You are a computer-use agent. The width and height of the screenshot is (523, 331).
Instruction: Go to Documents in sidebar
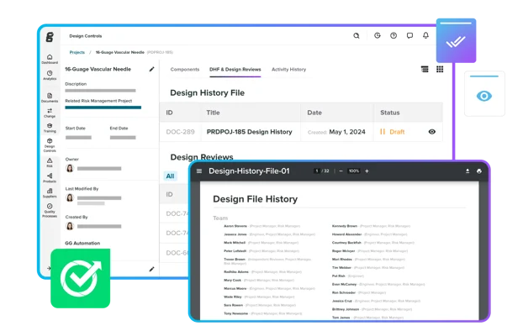pos(50,97)
